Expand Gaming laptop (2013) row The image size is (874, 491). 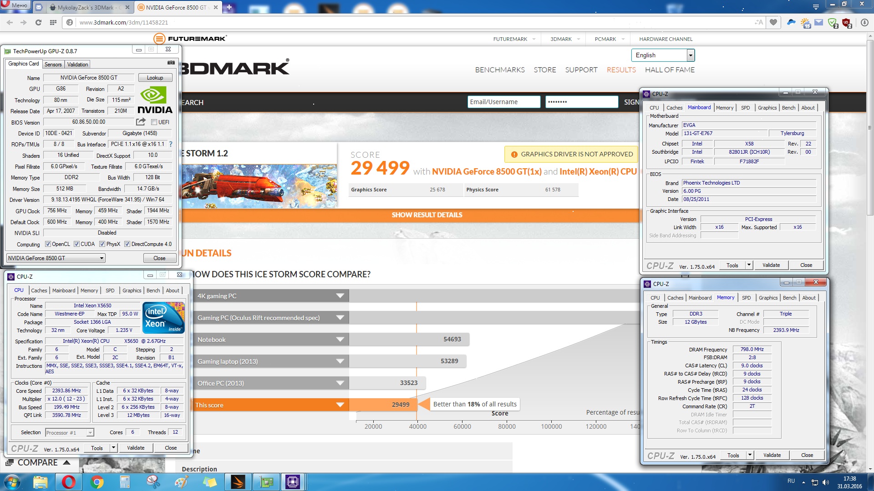(x=340, y=361)
